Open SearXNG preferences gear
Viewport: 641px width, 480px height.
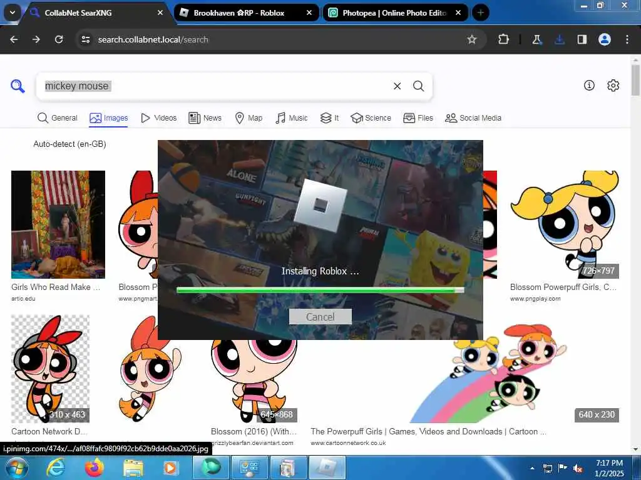point(613,85)
